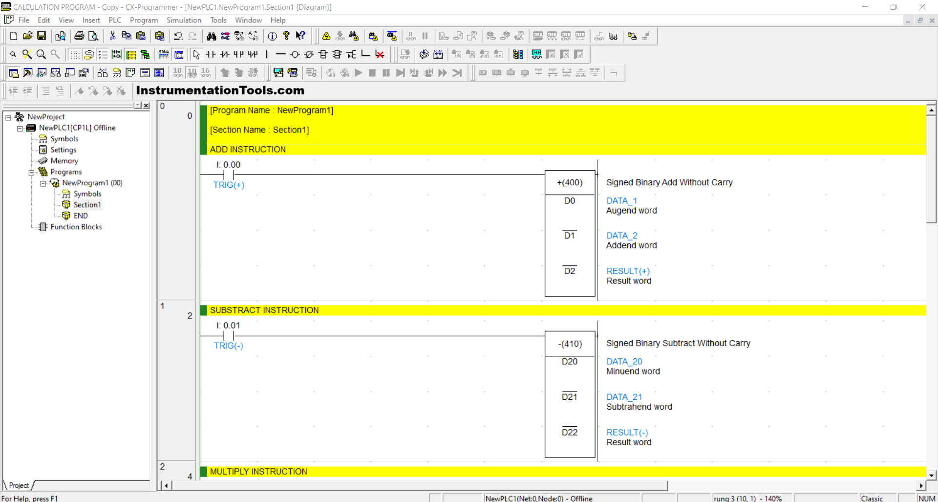Image resolution: width=938 pixels, height=502 pixels.
Task: Open the File menu
Action: point(23,20)
